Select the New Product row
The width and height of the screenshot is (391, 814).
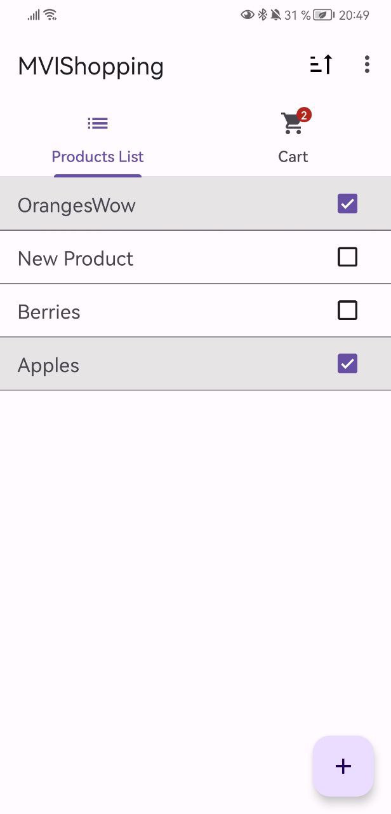coord(127,257)
